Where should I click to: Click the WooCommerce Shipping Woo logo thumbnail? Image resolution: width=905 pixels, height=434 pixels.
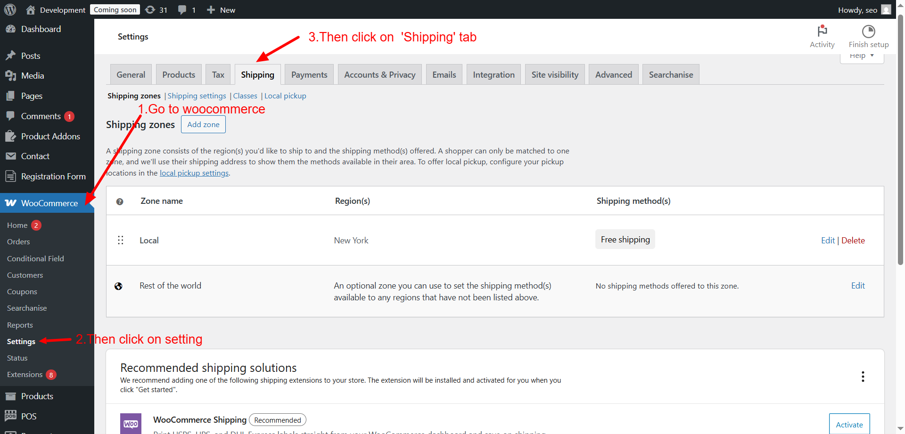point(131,423)
